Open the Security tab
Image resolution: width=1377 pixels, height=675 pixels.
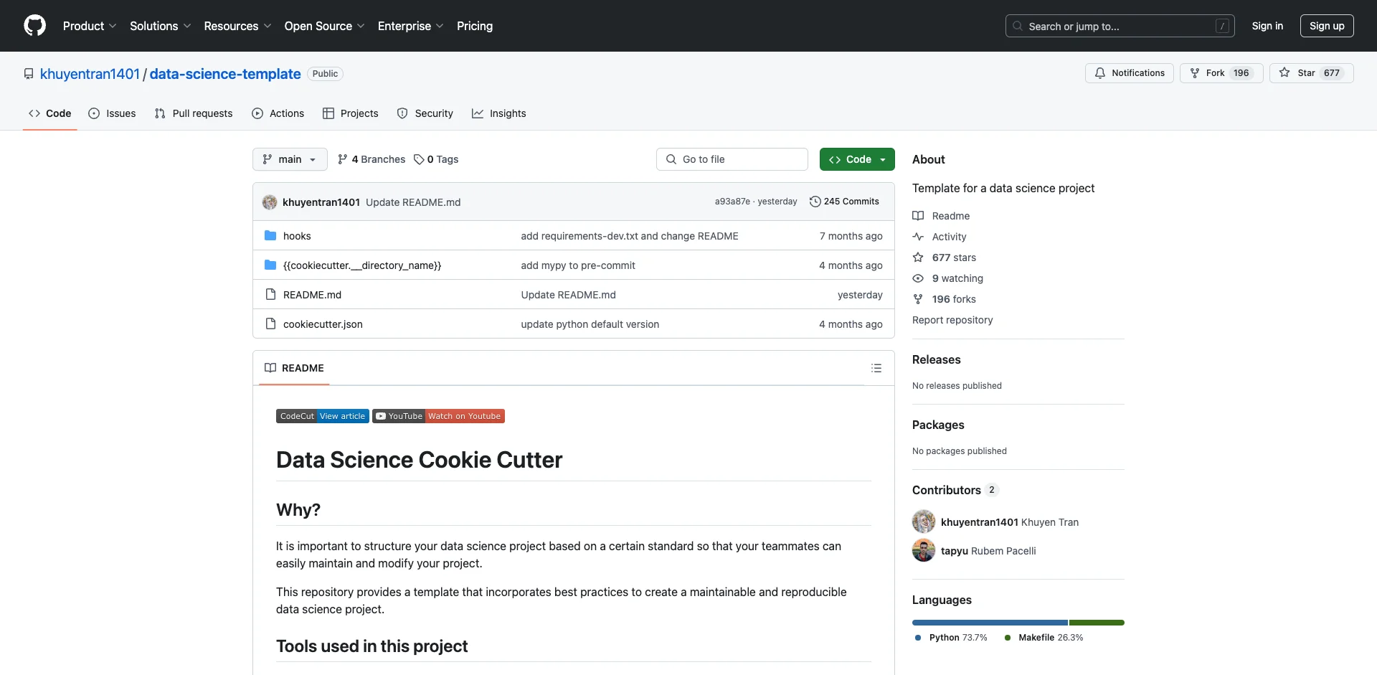[425, 113]
